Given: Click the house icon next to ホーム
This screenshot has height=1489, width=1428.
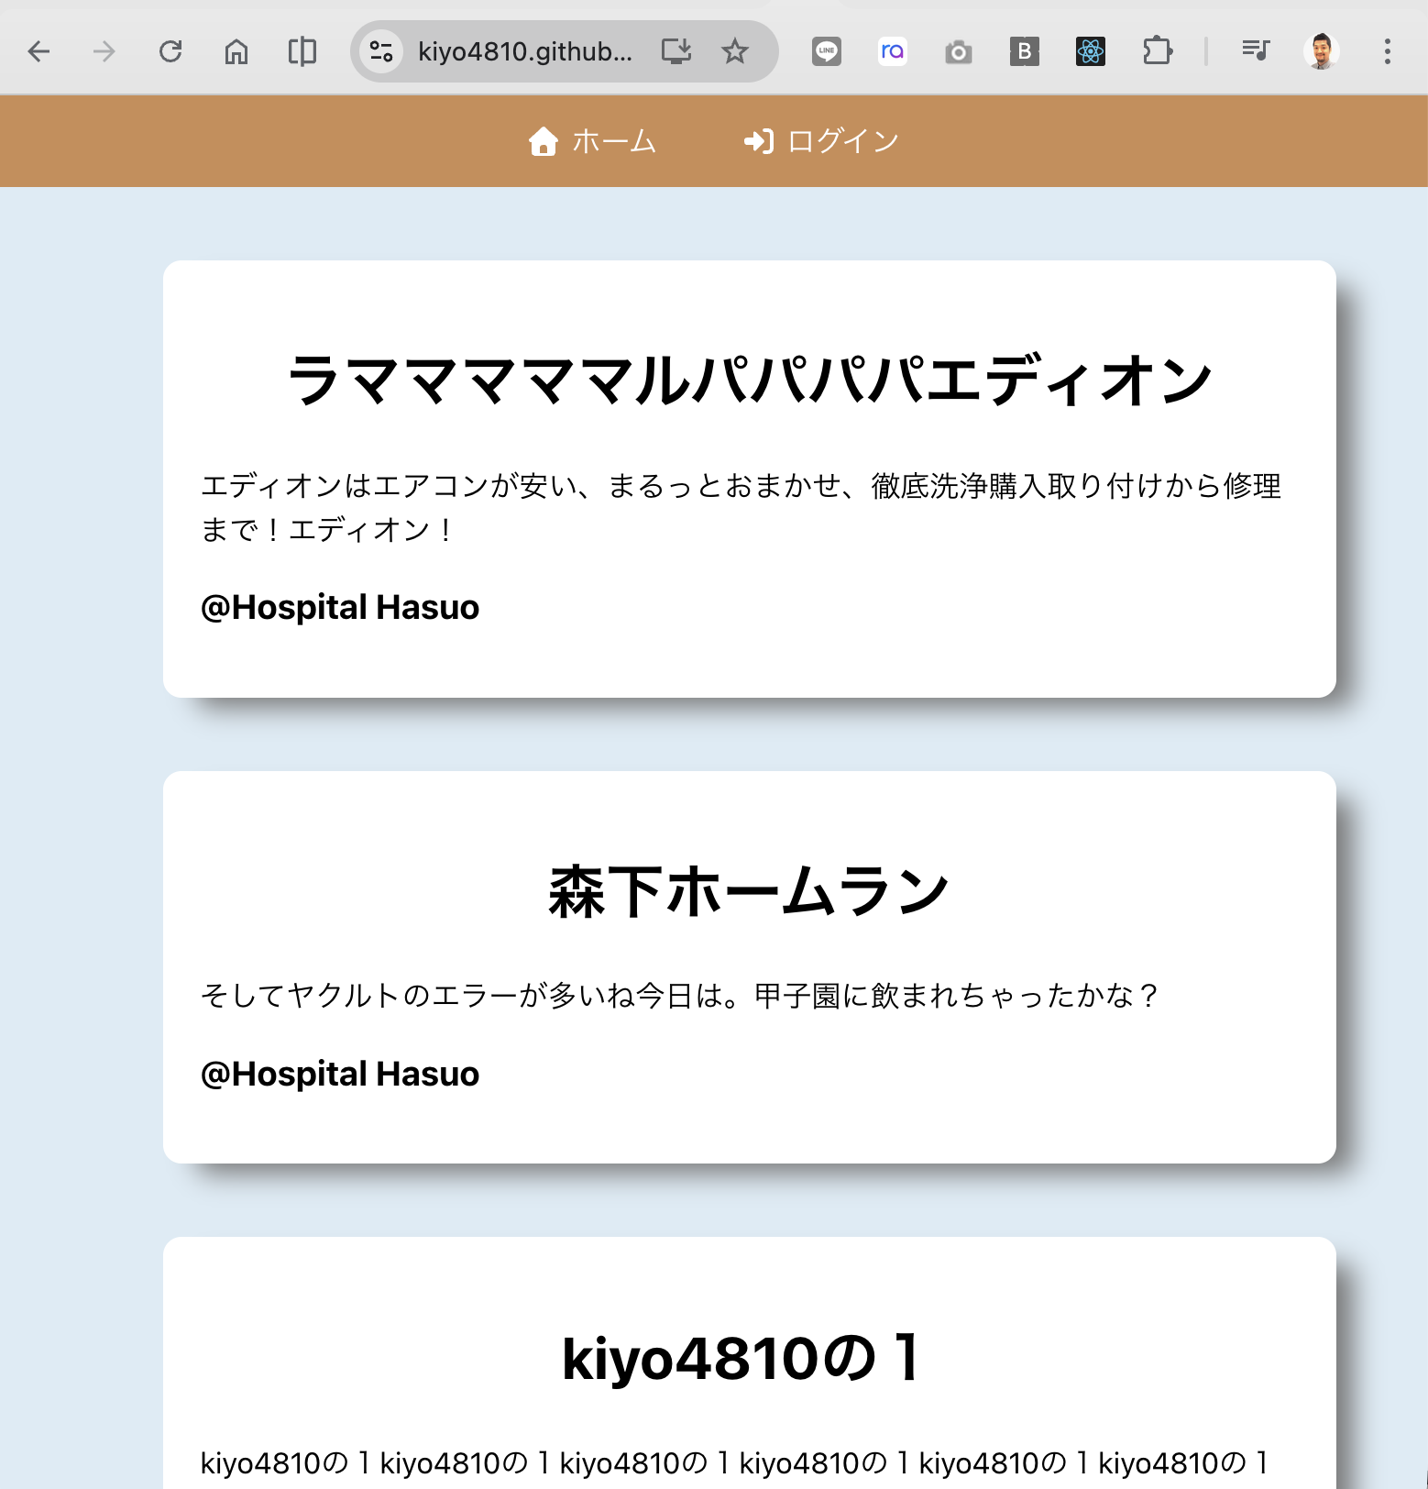Looking at the screenshot, I should 544,141.
